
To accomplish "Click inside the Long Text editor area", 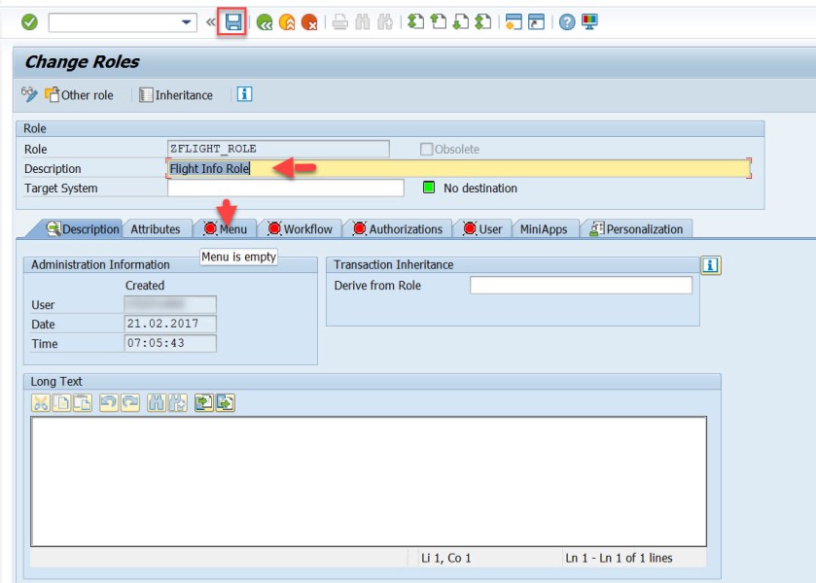I will [369, 482].
